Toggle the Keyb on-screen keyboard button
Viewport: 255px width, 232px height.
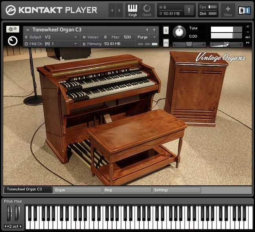pos(132,10)
